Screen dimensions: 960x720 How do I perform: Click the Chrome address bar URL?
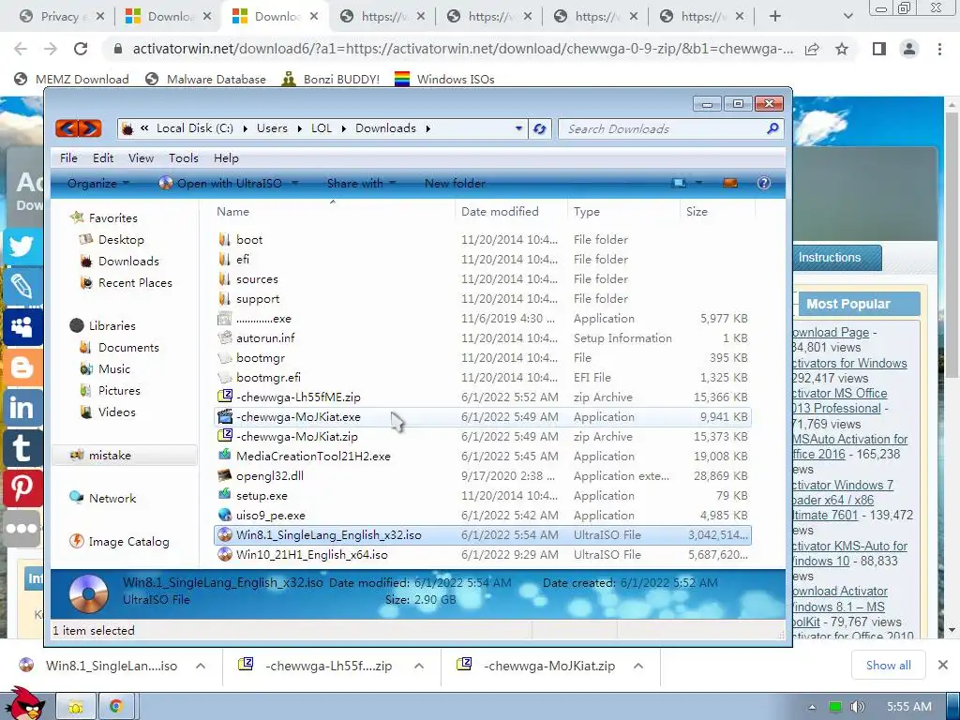point(462,49)
